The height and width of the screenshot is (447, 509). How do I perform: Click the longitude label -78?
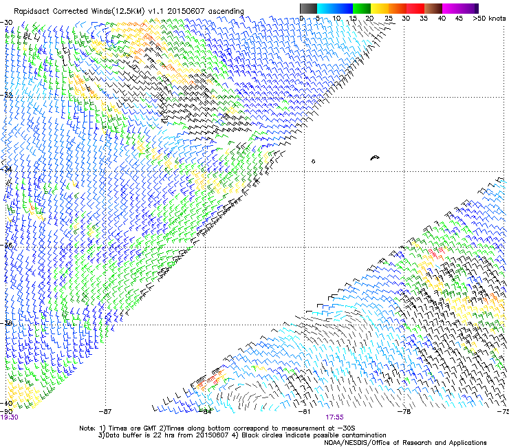(x=404, y=412)
